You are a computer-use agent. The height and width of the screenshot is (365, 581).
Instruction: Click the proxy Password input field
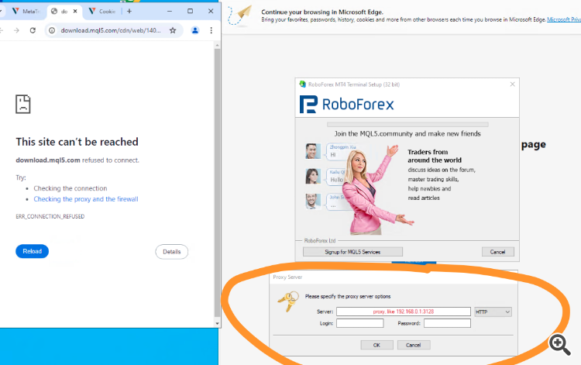click(x=447, y=323)
